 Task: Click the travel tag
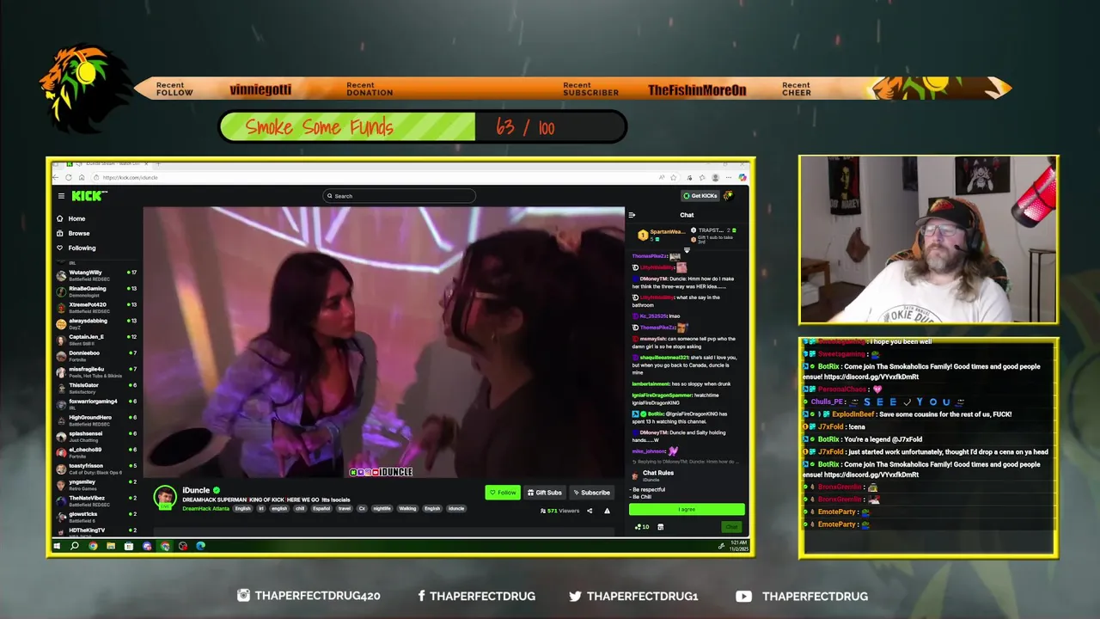(x=345, y=508)
